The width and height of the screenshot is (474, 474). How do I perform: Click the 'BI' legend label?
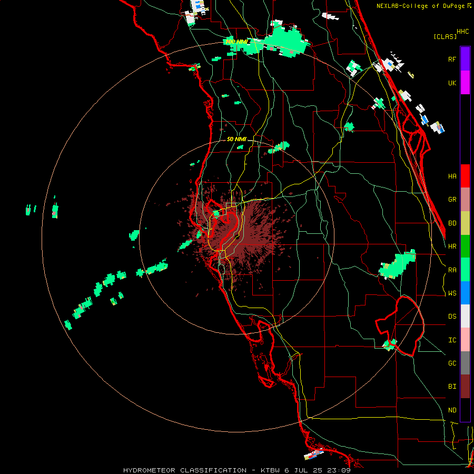coord(452,387)
